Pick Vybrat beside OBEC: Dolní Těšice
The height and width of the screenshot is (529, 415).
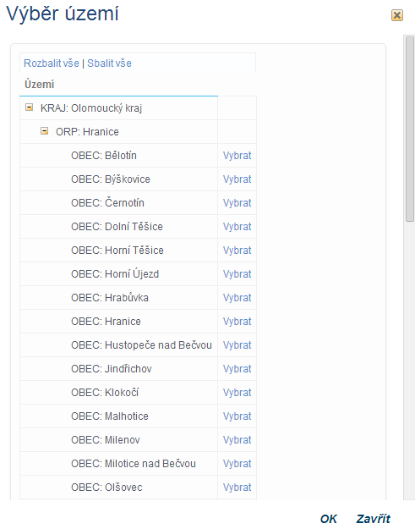click(238, 226)
